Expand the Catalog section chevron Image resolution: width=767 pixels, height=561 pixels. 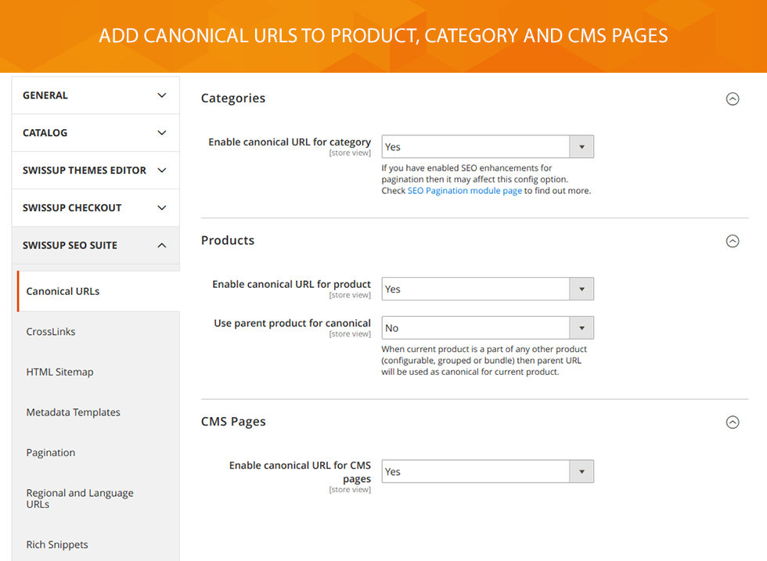pyautogui.click(x=162, y=132)
